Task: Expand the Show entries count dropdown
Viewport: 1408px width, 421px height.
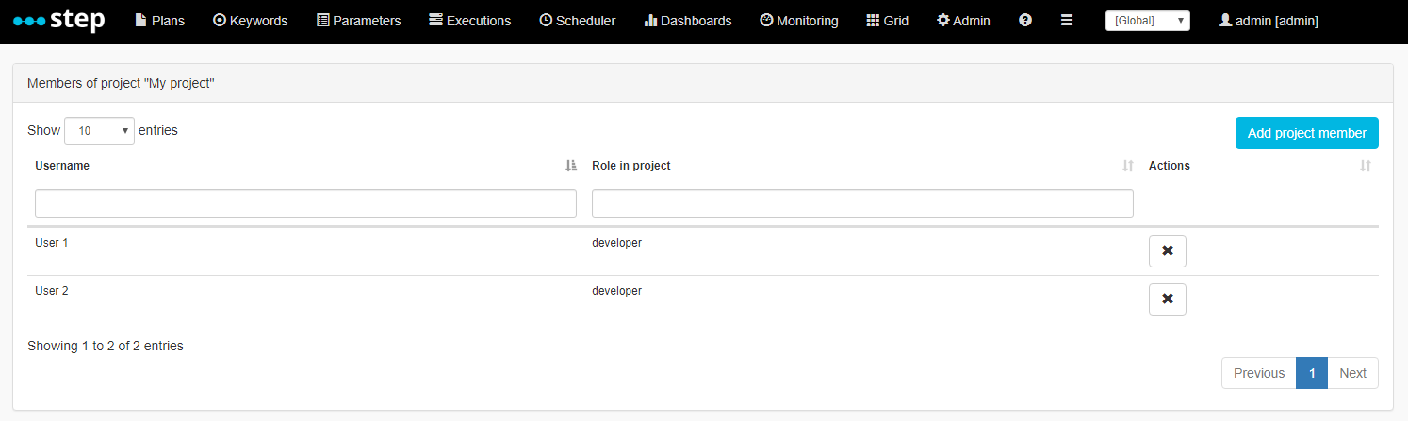Action: coord(99,131)
